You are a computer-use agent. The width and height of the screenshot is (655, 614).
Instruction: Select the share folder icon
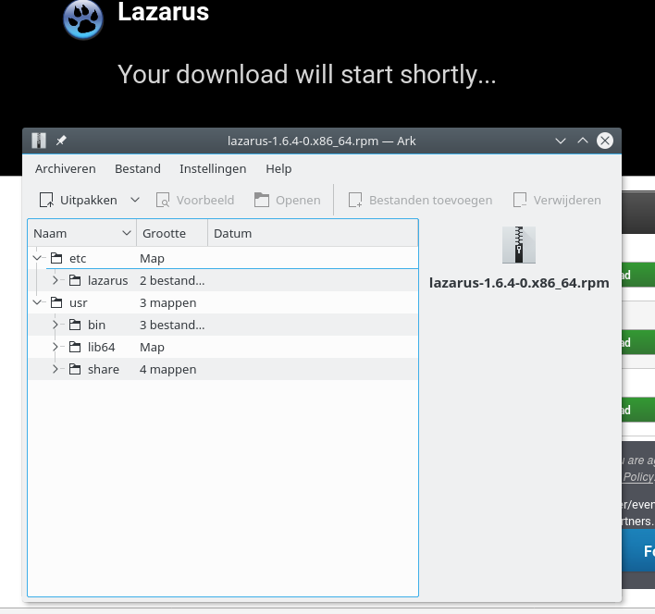pyautogui.click(x=75, y=369)
